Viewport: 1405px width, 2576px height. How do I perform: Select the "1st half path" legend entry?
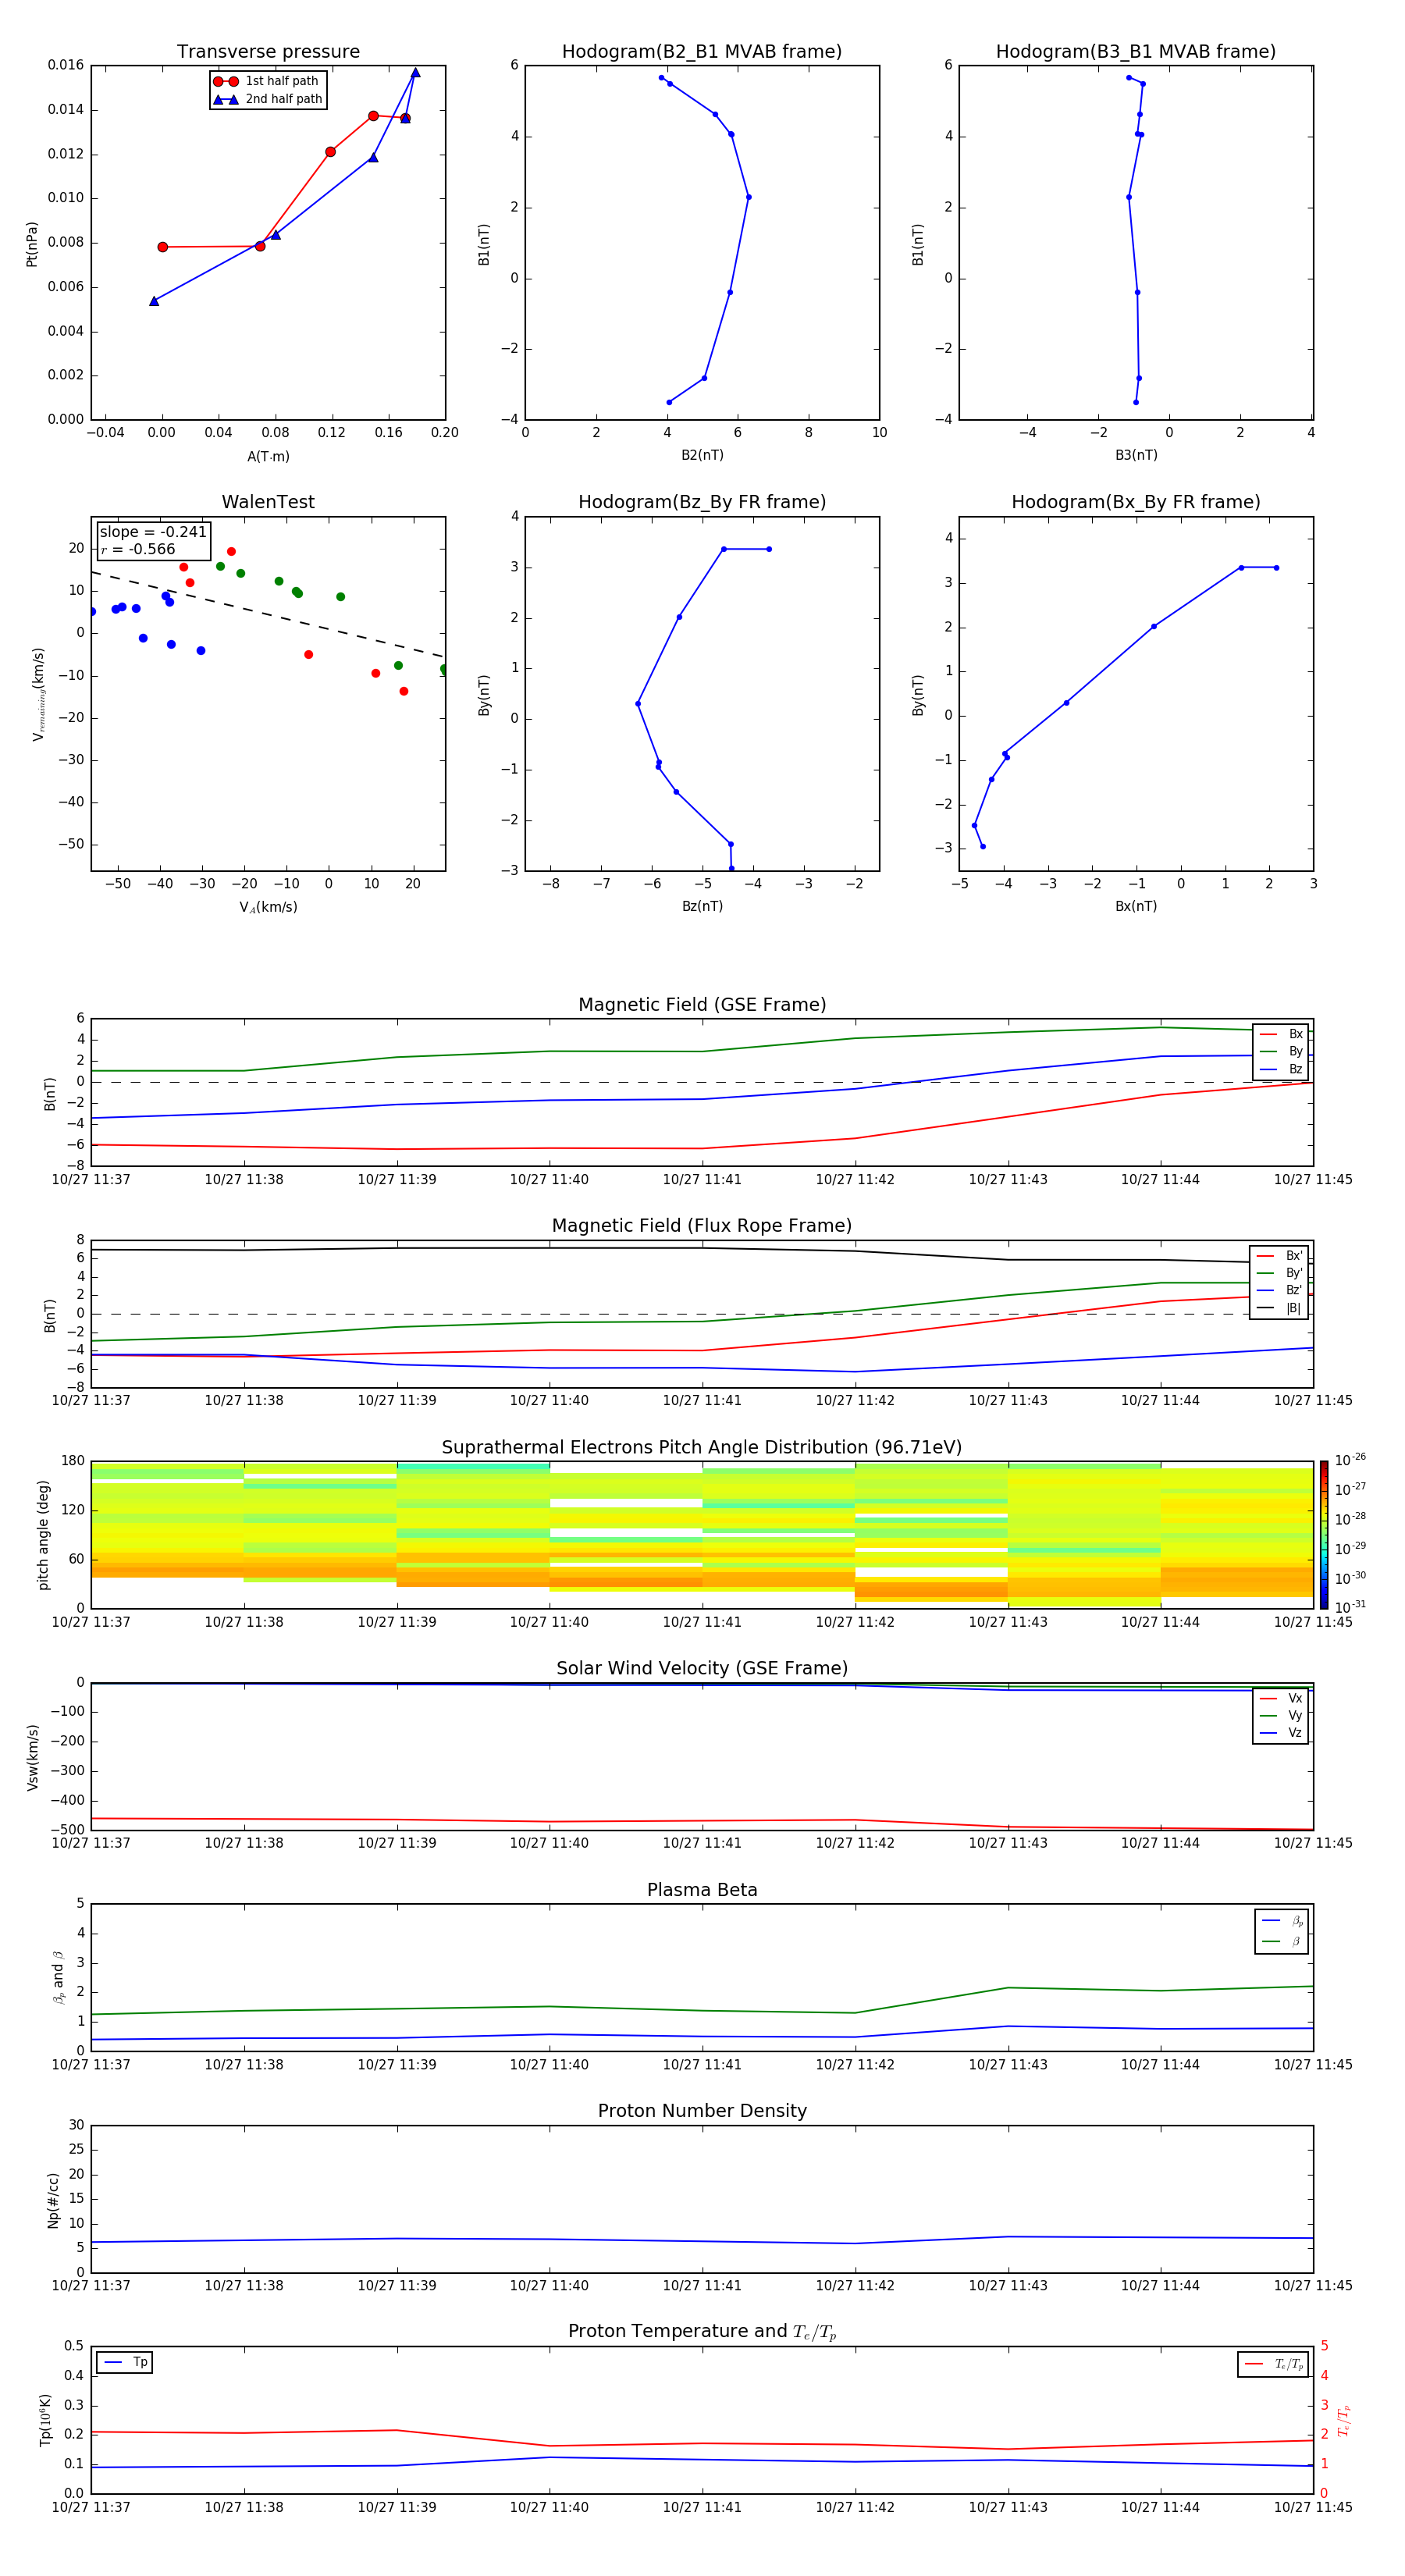[x=267, y=81]
